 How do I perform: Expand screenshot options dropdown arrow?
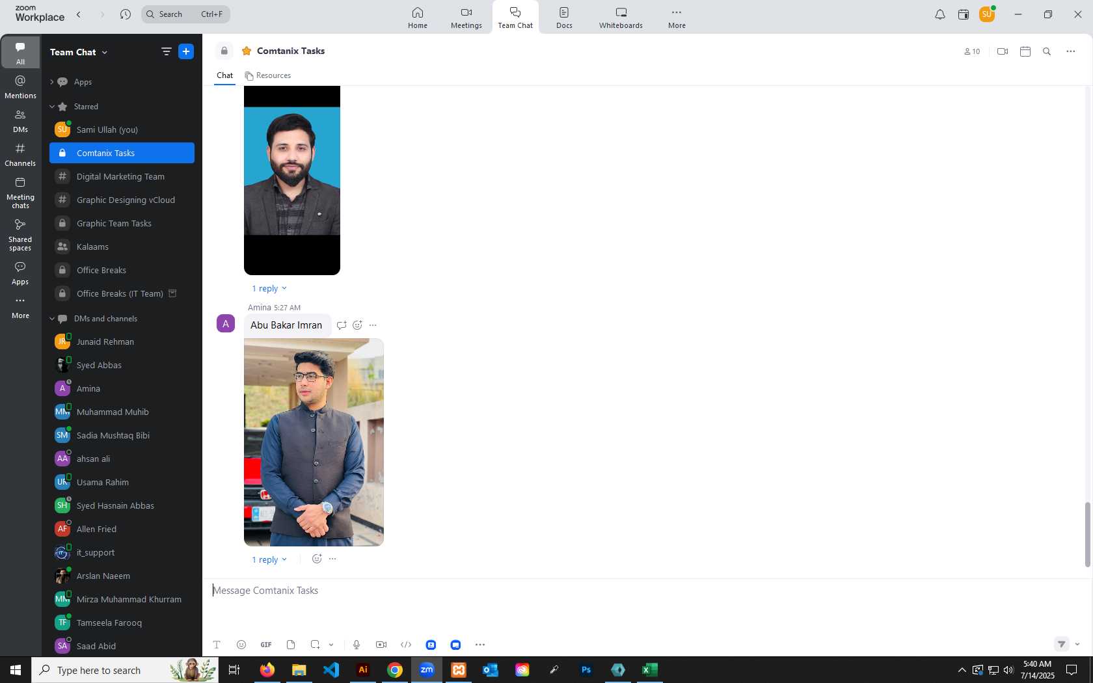coord(331,645)
